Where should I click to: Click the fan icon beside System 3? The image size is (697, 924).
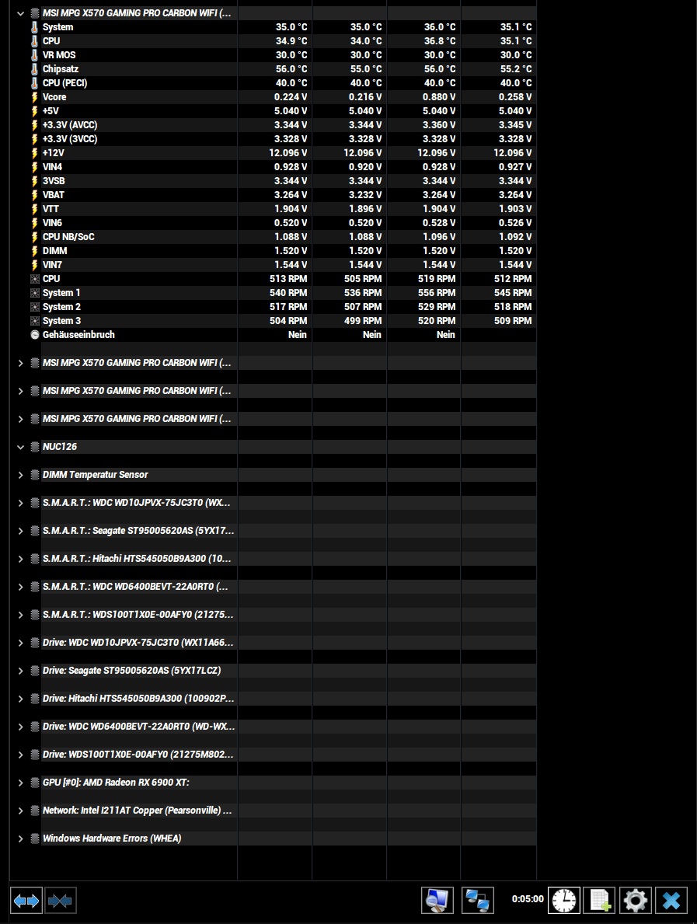tap(35, 321)
